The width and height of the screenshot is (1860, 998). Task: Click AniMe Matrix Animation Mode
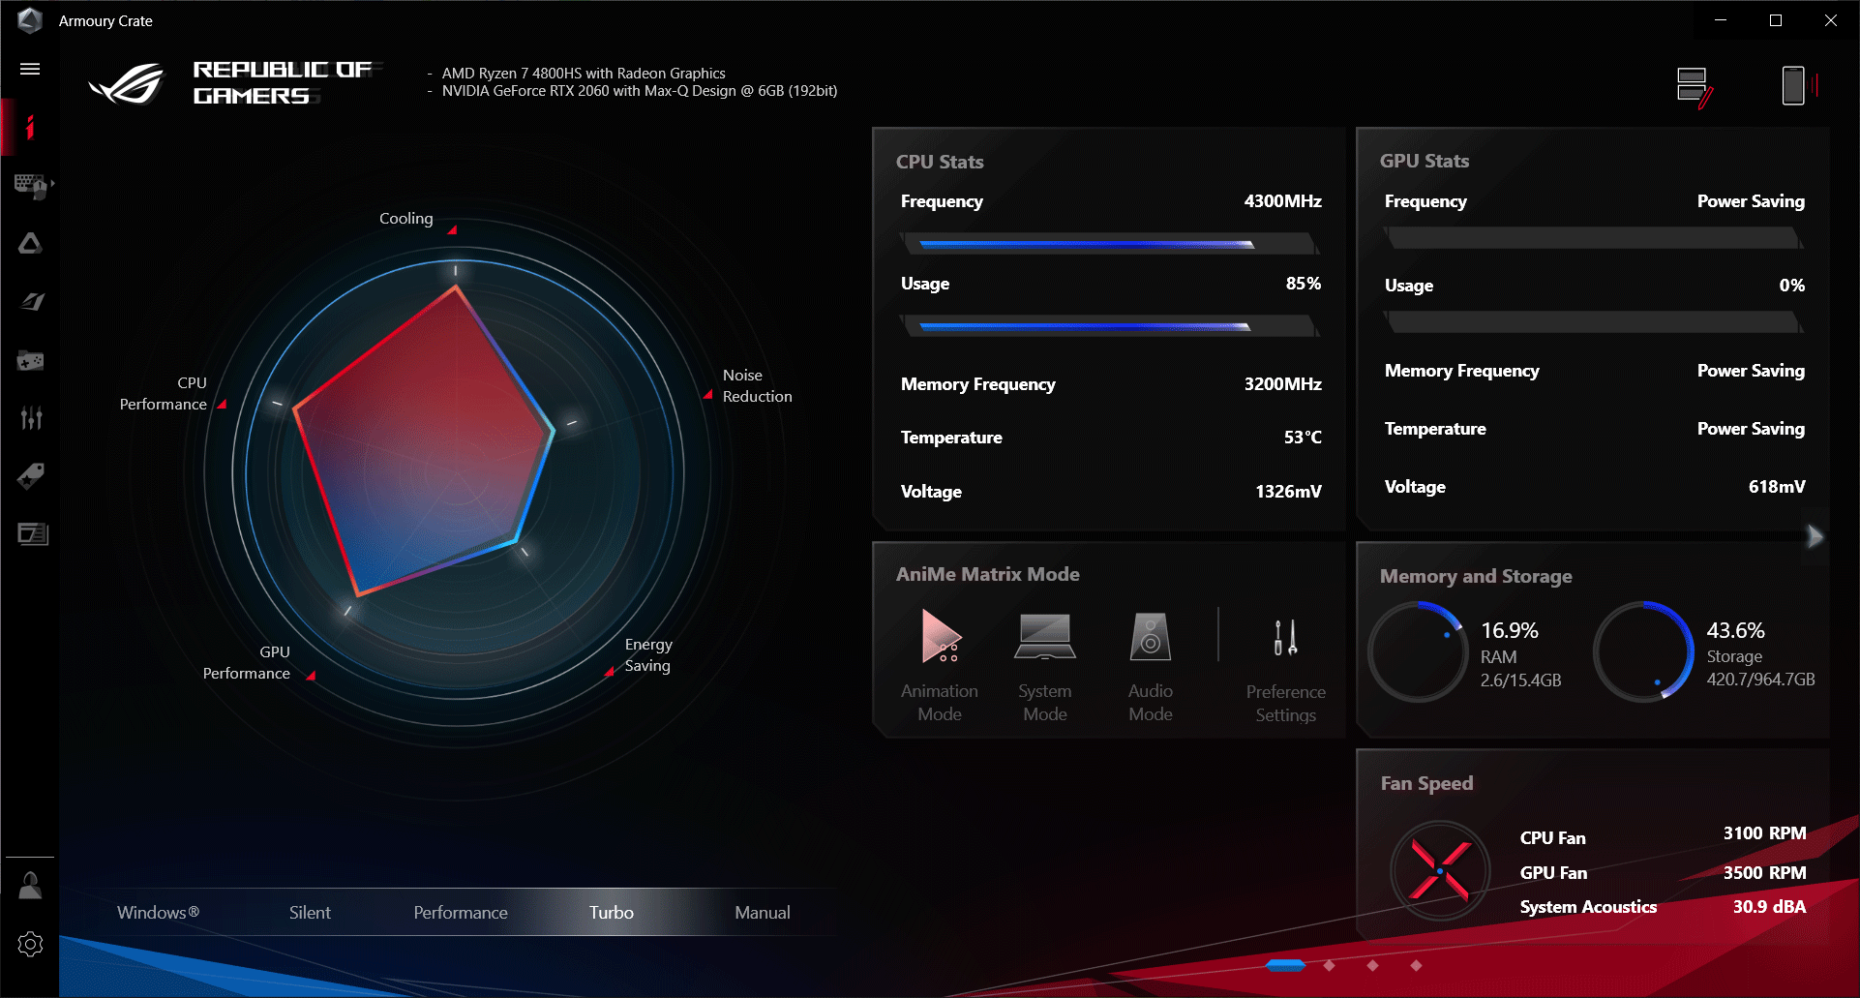[x=940, y=666]
